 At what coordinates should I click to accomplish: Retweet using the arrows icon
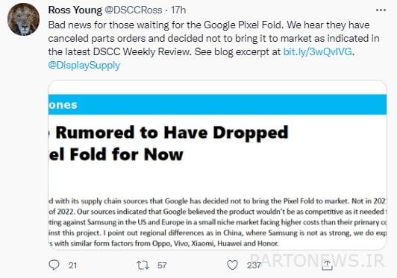coord(143,265)
